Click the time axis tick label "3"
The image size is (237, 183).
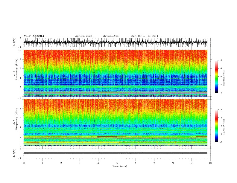80,163
